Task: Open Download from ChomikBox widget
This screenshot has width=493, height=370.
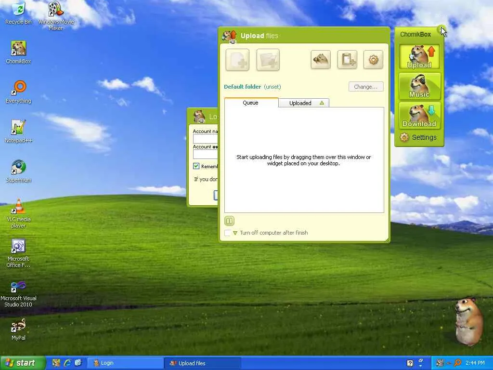Action: [419, 116]
